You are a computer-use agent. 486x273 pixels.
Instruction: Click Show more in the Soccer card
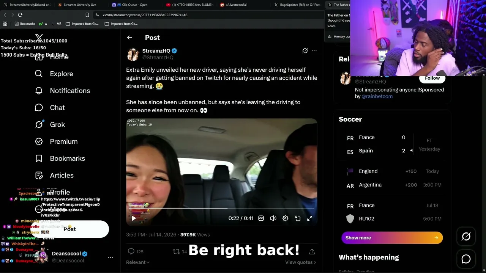392,238
